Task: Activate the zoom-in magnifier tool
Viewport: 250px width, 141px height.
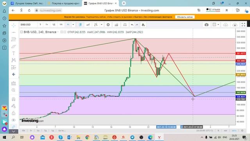Action: (x=14, y=90)
